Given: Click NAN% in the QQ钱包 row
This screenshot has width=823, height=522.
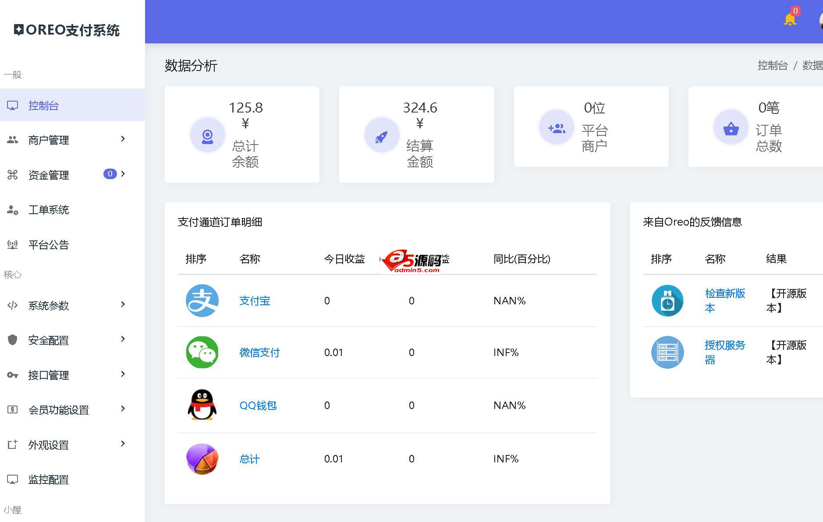Looking at the screenshot, I should pyautogui.click(x=509, y=406).
